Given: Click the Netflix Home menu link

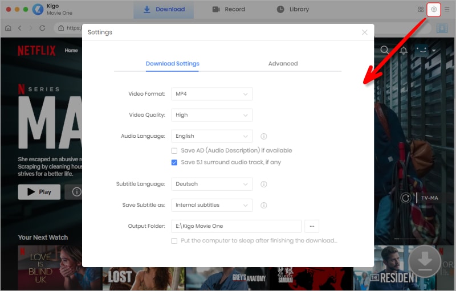Looking at the screenshot, I should coord(71,50).
